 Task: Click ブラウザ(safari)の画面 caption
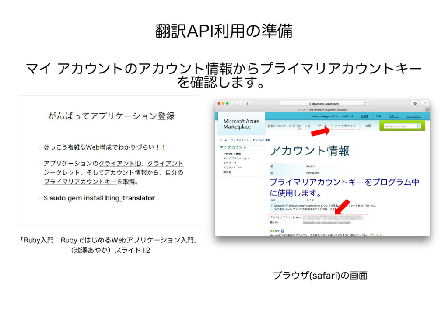tap(320, 276)
